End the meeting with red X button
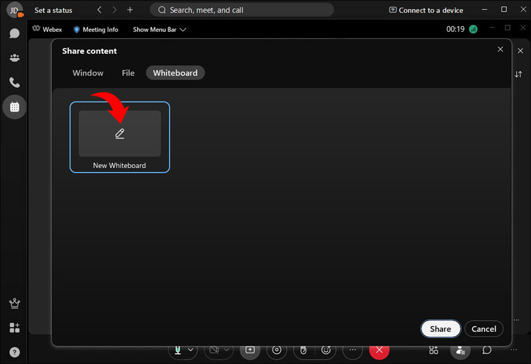Screen dimensions: 531x364 pyautogui.click(x=379, y=350)
